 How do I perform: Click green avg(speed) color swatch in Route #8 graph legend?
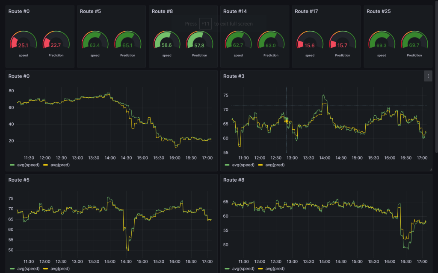227,269
